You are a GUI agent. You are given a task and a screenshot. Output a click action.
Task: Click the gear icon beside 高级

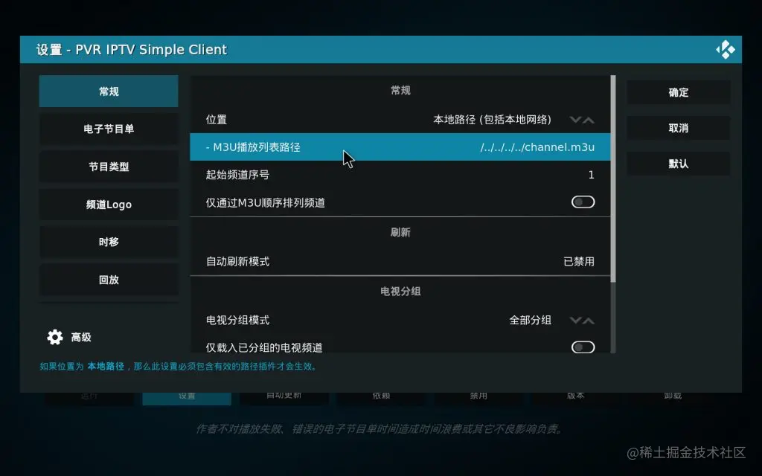tap(55, 337)
